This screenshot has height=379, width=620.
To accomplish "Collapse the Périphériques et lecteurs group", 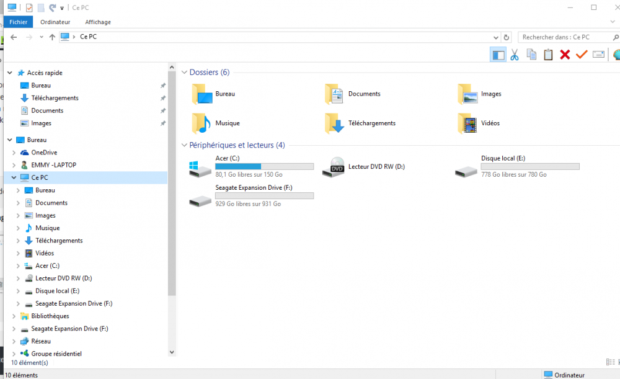I will coord(184,145).
